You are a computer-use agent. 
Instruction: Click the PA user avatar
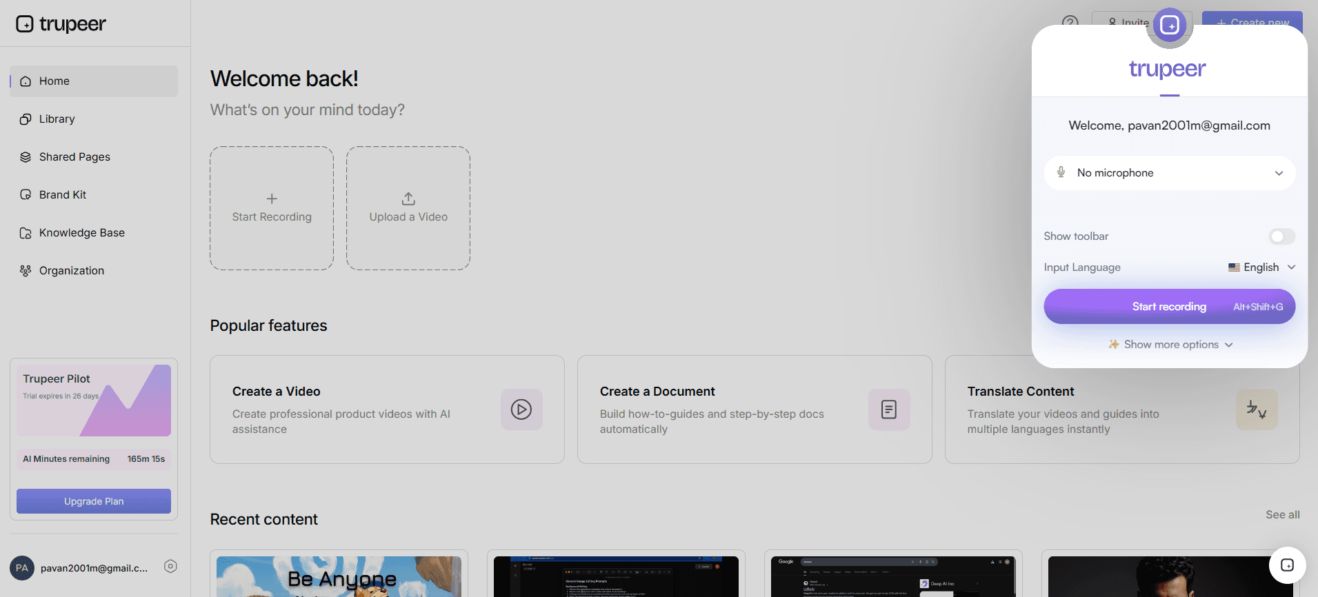pyautogui.click(x=22, y=568)
